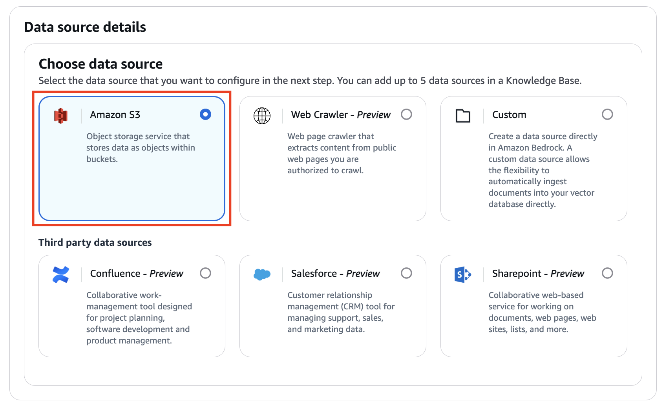665x407 pixels.
Task: Click the Custom data source folder icon
Action: [463, 115]
